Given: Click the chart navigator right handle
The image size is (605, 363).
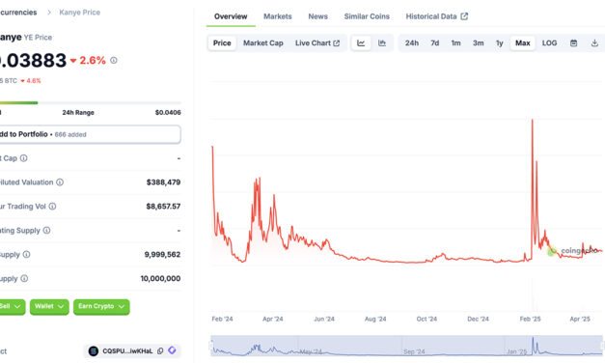Looking at the screenshot, I should click(602, 346).
